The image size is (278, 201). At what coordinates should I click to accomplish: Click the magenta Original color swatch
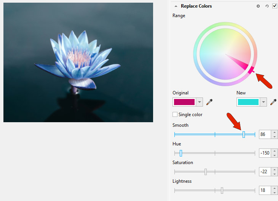click(184, 102)
